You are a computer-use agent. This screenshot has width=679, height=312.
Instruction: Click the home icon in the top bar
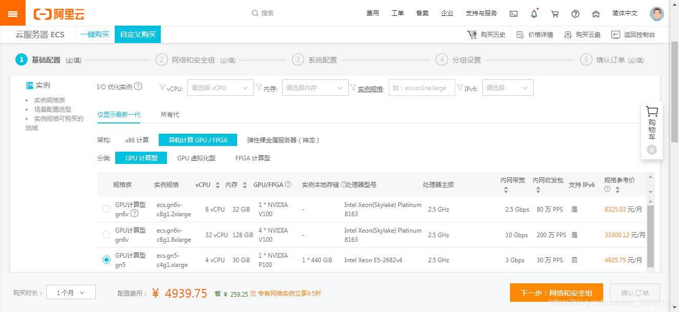pos(596,14)
